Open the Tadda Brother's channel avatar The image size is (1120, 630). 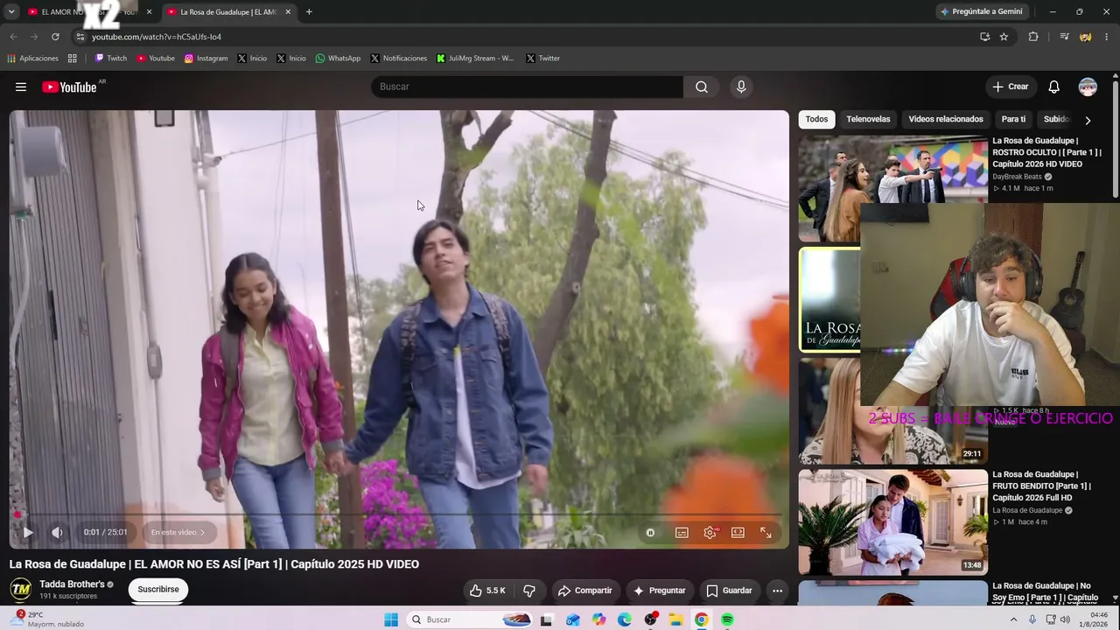(x=21, y=590)
